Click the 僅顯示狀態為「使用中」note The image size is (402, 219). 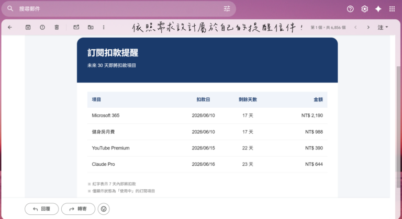[x=121, y=191]
